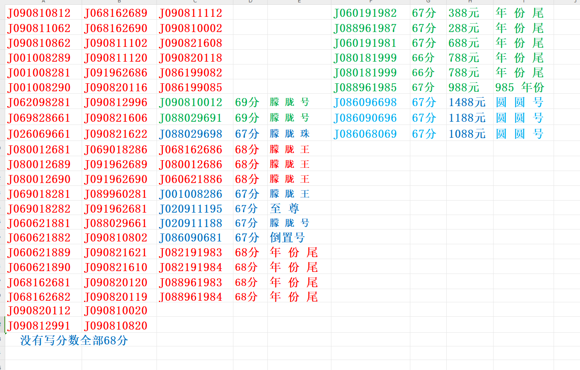Select cell J086096698 in blue

coord(365,103)
